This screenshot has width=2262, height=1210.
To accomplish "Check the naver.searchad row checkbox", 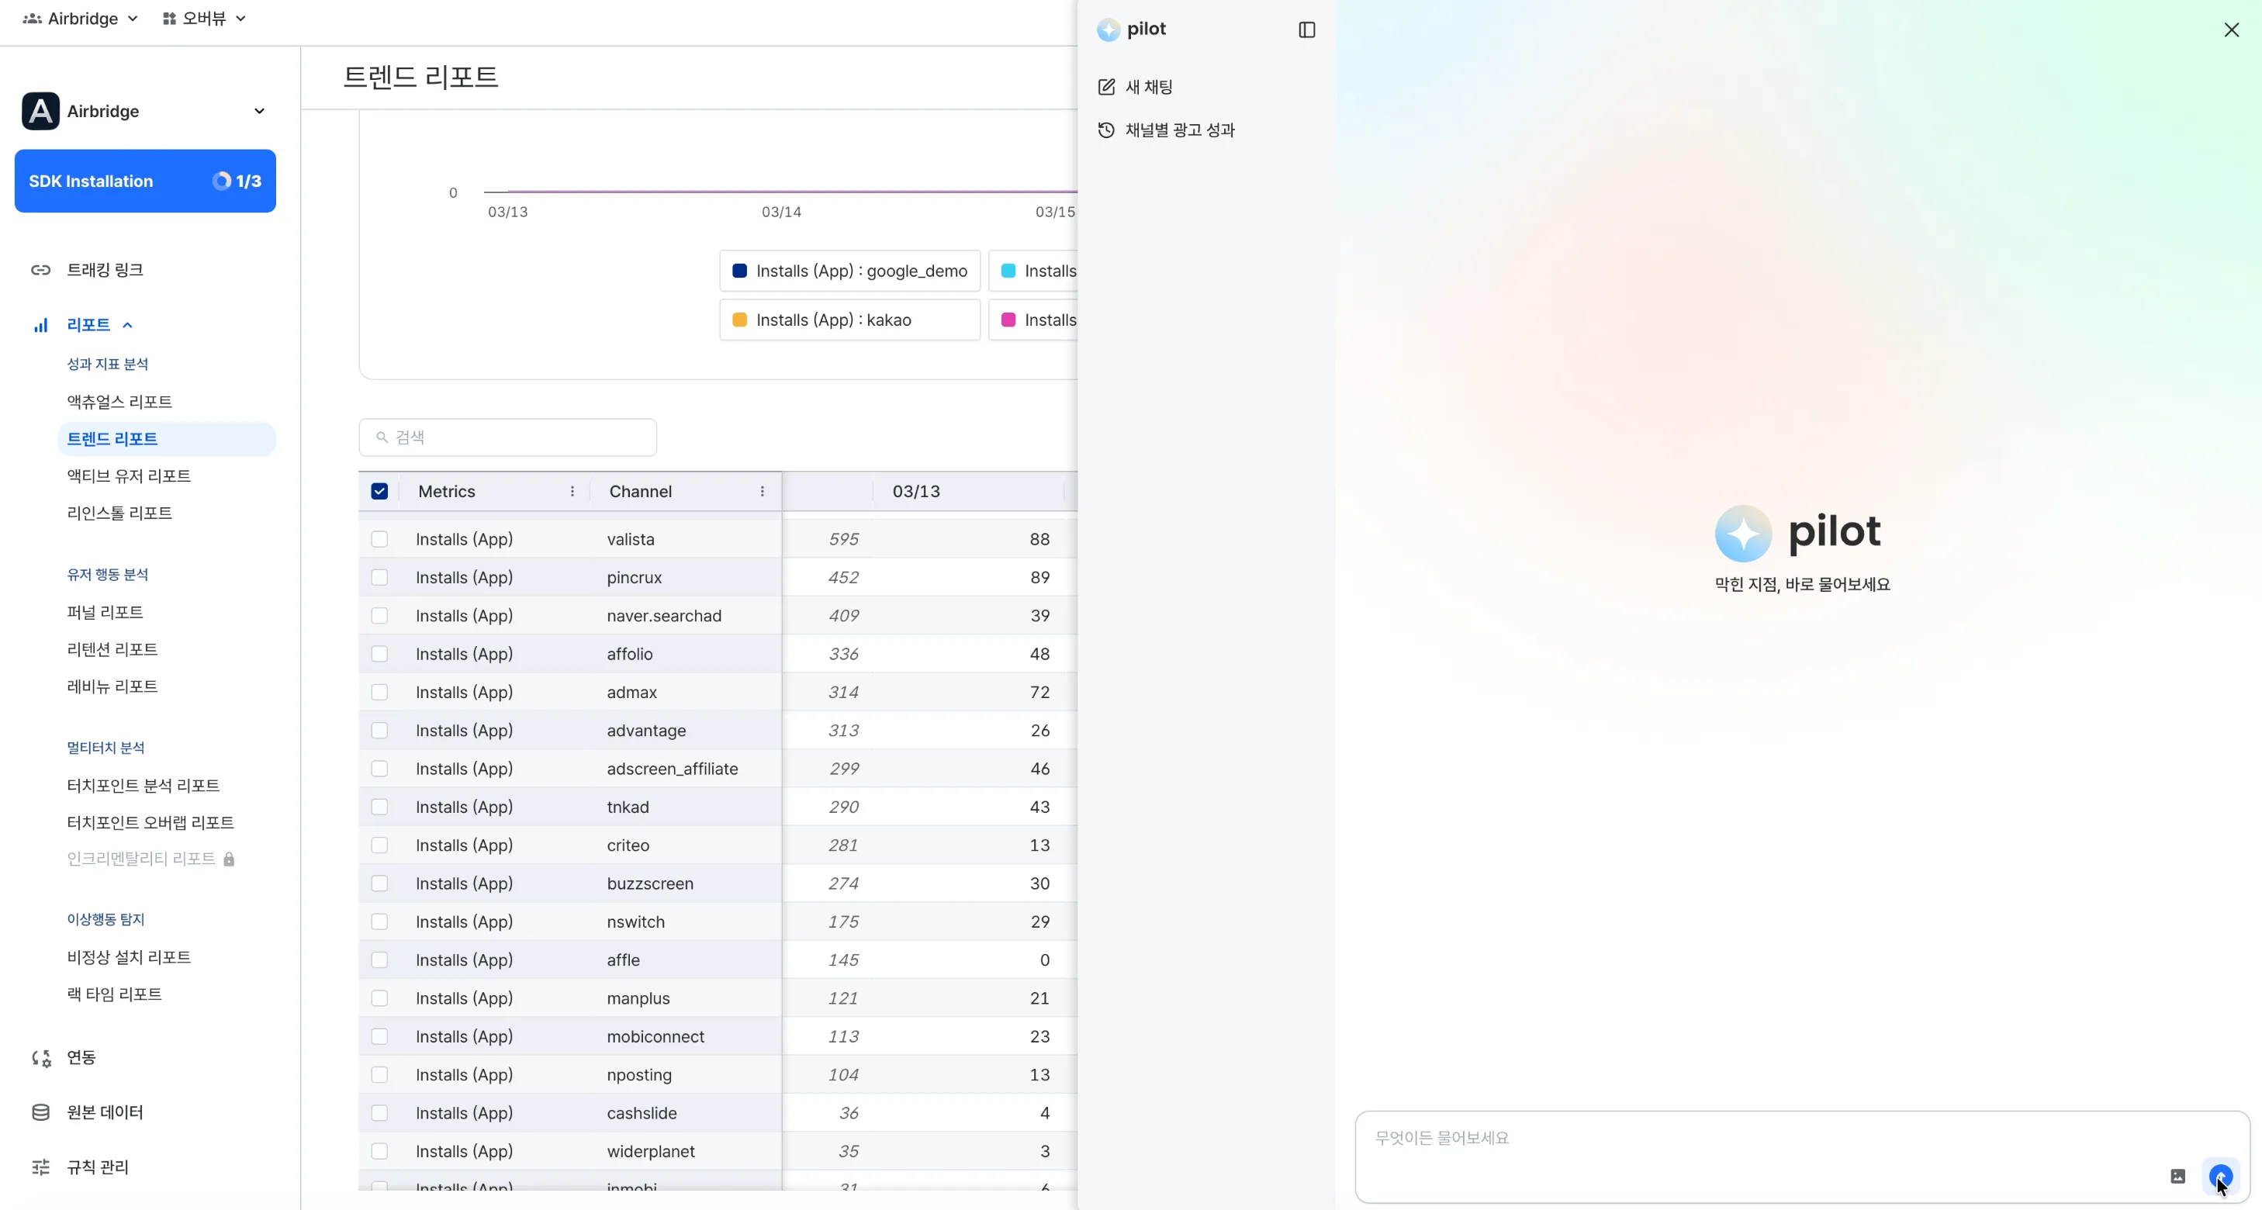I will pos(379,616).
